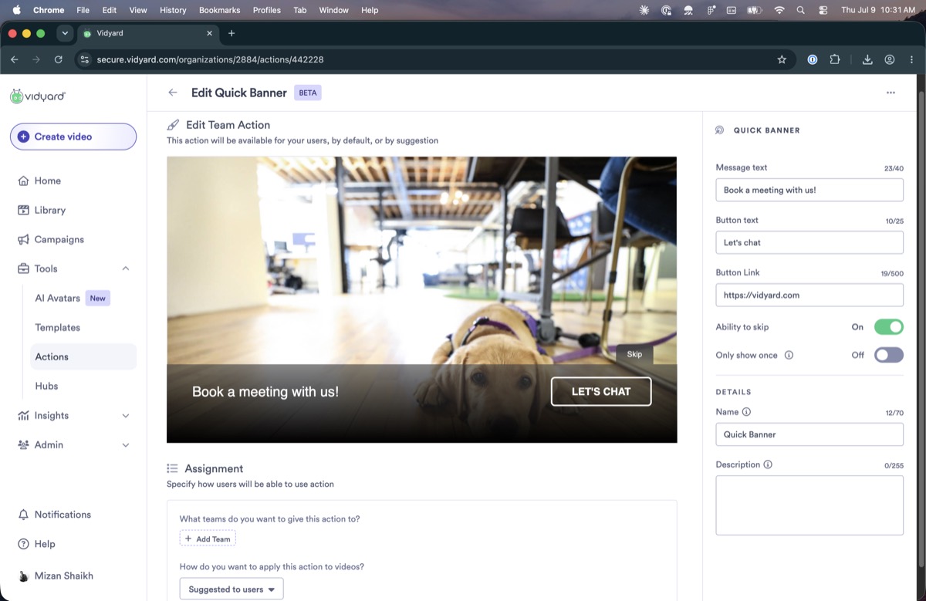Click the Campaigns megaphone icon
The width and height of the screenshot is (926, 601).
pyautogui.click(x=23, y=239)
